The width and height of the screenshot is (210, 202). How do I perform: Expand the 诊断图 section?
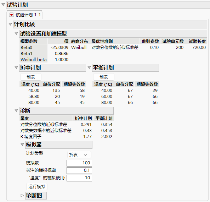(22, 195)
